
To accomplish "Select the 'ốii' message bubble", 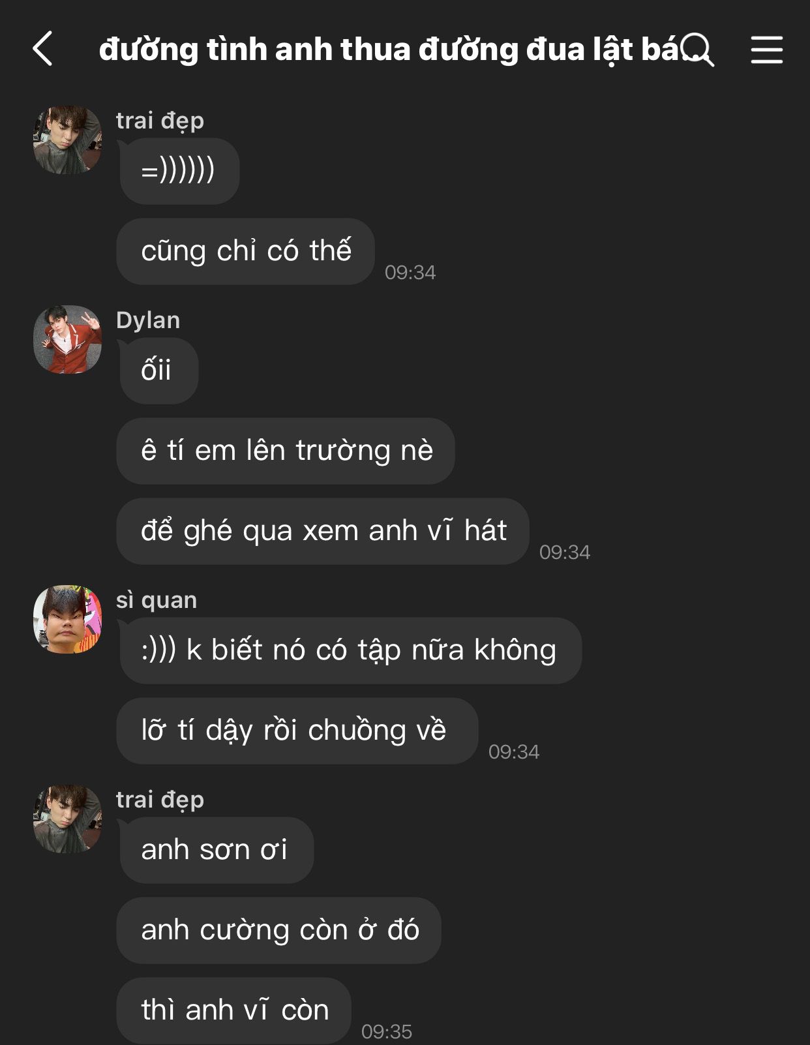I will click(x=158, y=371).
